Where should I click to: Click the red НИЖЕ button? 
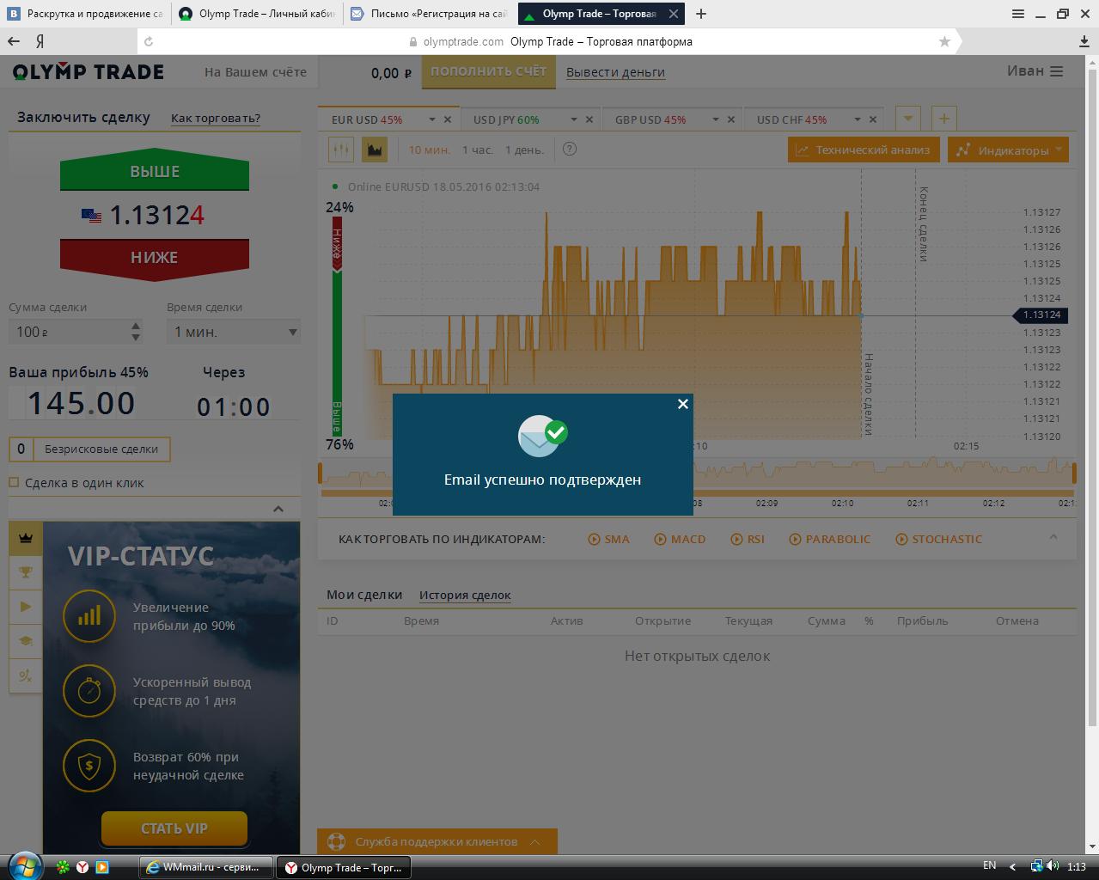click(155, 258)
